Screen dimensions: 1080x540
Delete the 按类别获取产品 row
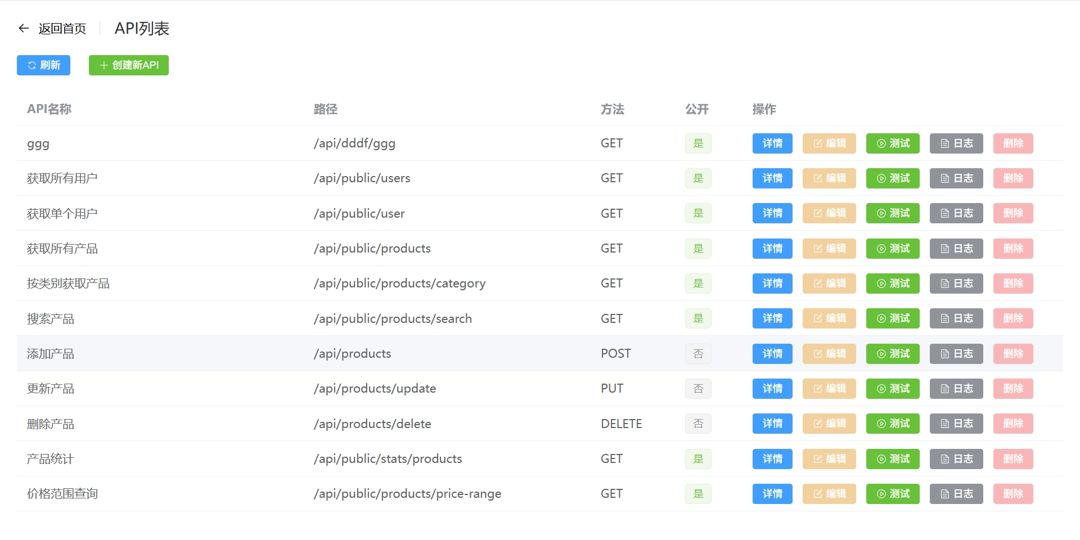coord(1013,283)
